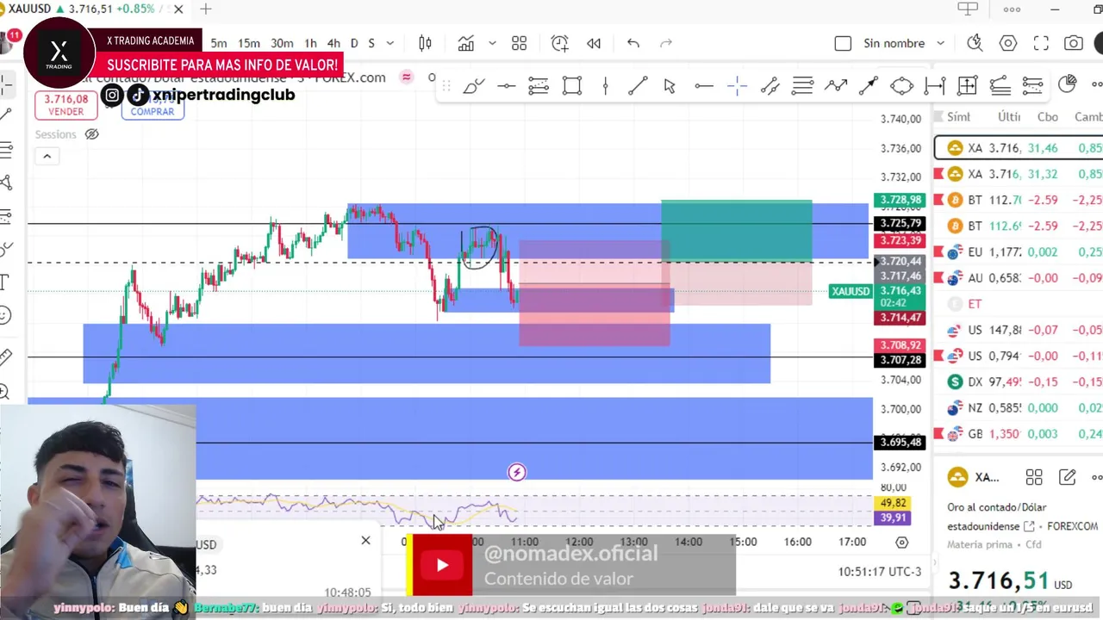The width and height of the screenshot is (1103, 620).
Task: Create an alert with the clock icon
Action: click(x=560, y=43)
